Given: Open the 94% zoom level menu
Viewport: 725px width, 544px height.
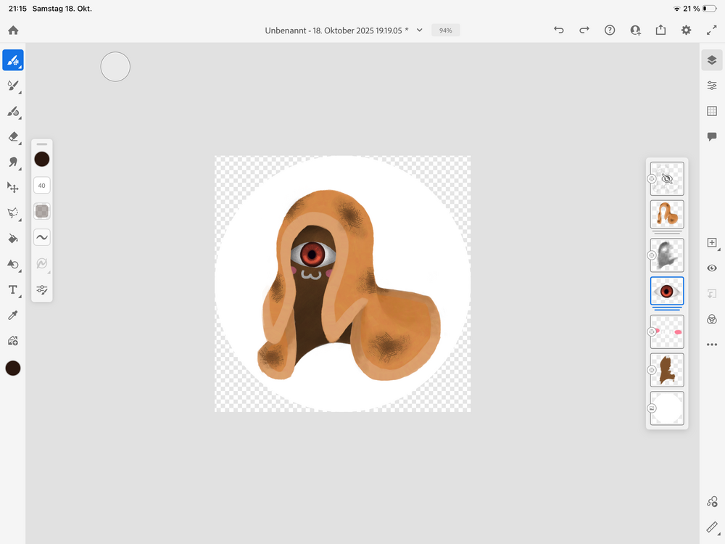Looking at the screenshot, I should pos(445,30).
